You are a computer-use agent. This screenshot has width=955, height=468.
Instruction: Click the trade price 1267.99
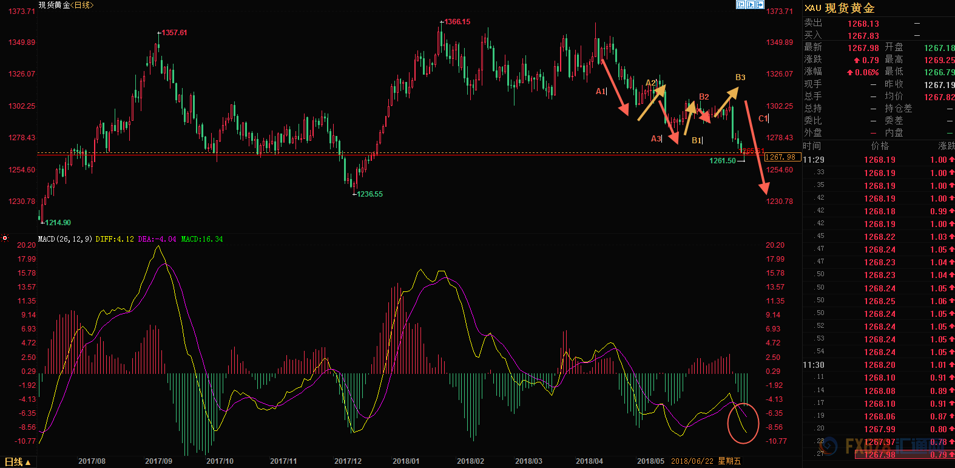880,430
